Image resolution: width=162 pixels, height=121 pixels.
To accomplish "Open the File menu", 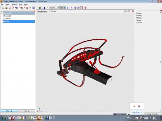I will click(x=2, y=5).
